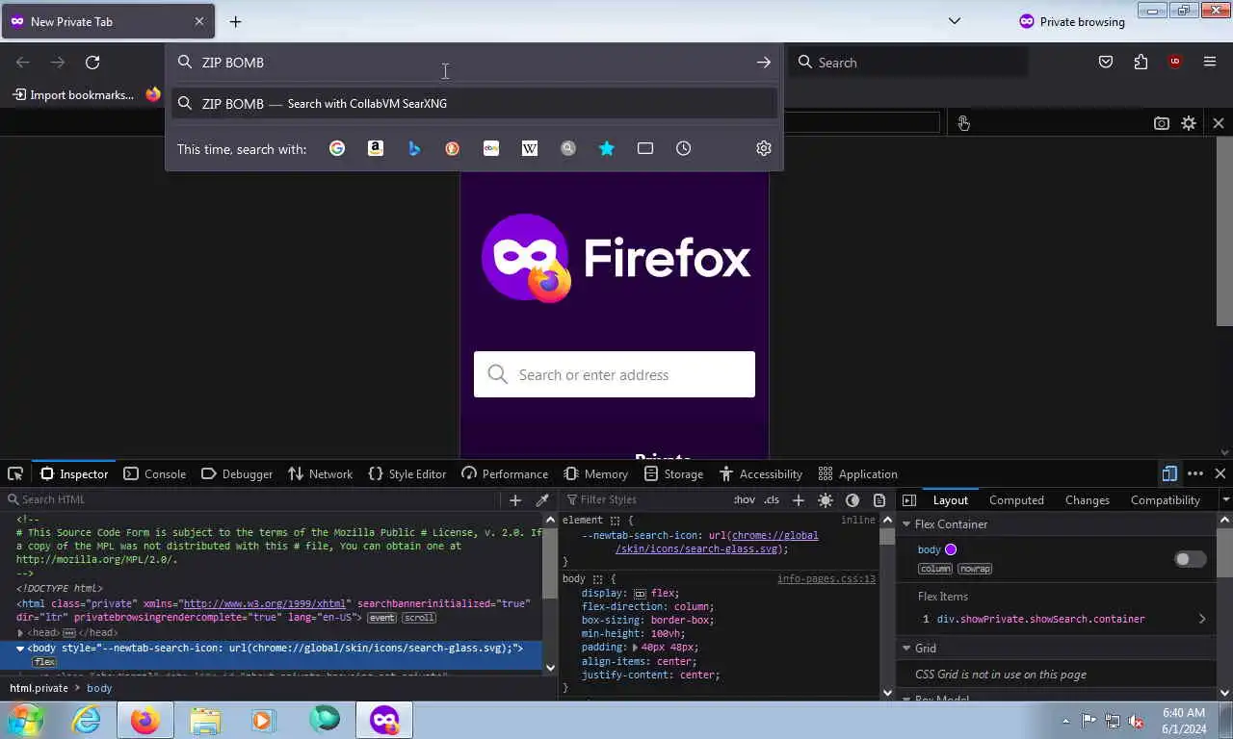Open responsive design settings gear
Image resolution: width=1233 pixels, height=739 pixels.
tap(1189, 123)
